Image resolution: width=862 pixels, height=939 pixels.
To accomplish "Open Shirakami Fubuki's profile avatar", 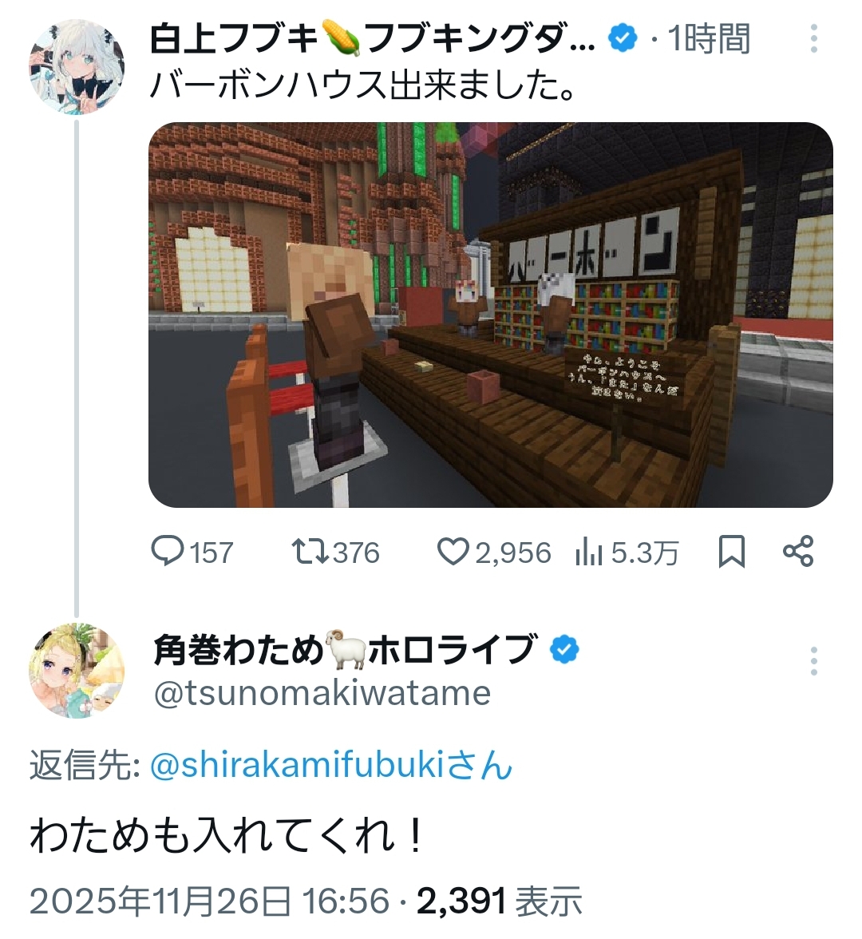I will [x=77, y=66].
